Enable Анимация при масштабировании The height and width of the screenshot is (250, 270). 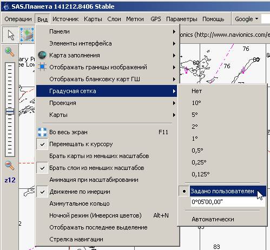pyautogui.click(x=107, y=180)
